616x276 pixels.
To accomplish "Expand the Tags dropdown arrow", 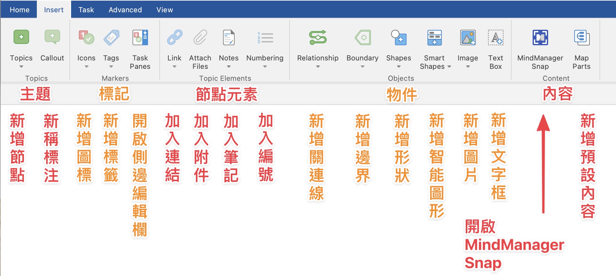I will coord(111,67).
